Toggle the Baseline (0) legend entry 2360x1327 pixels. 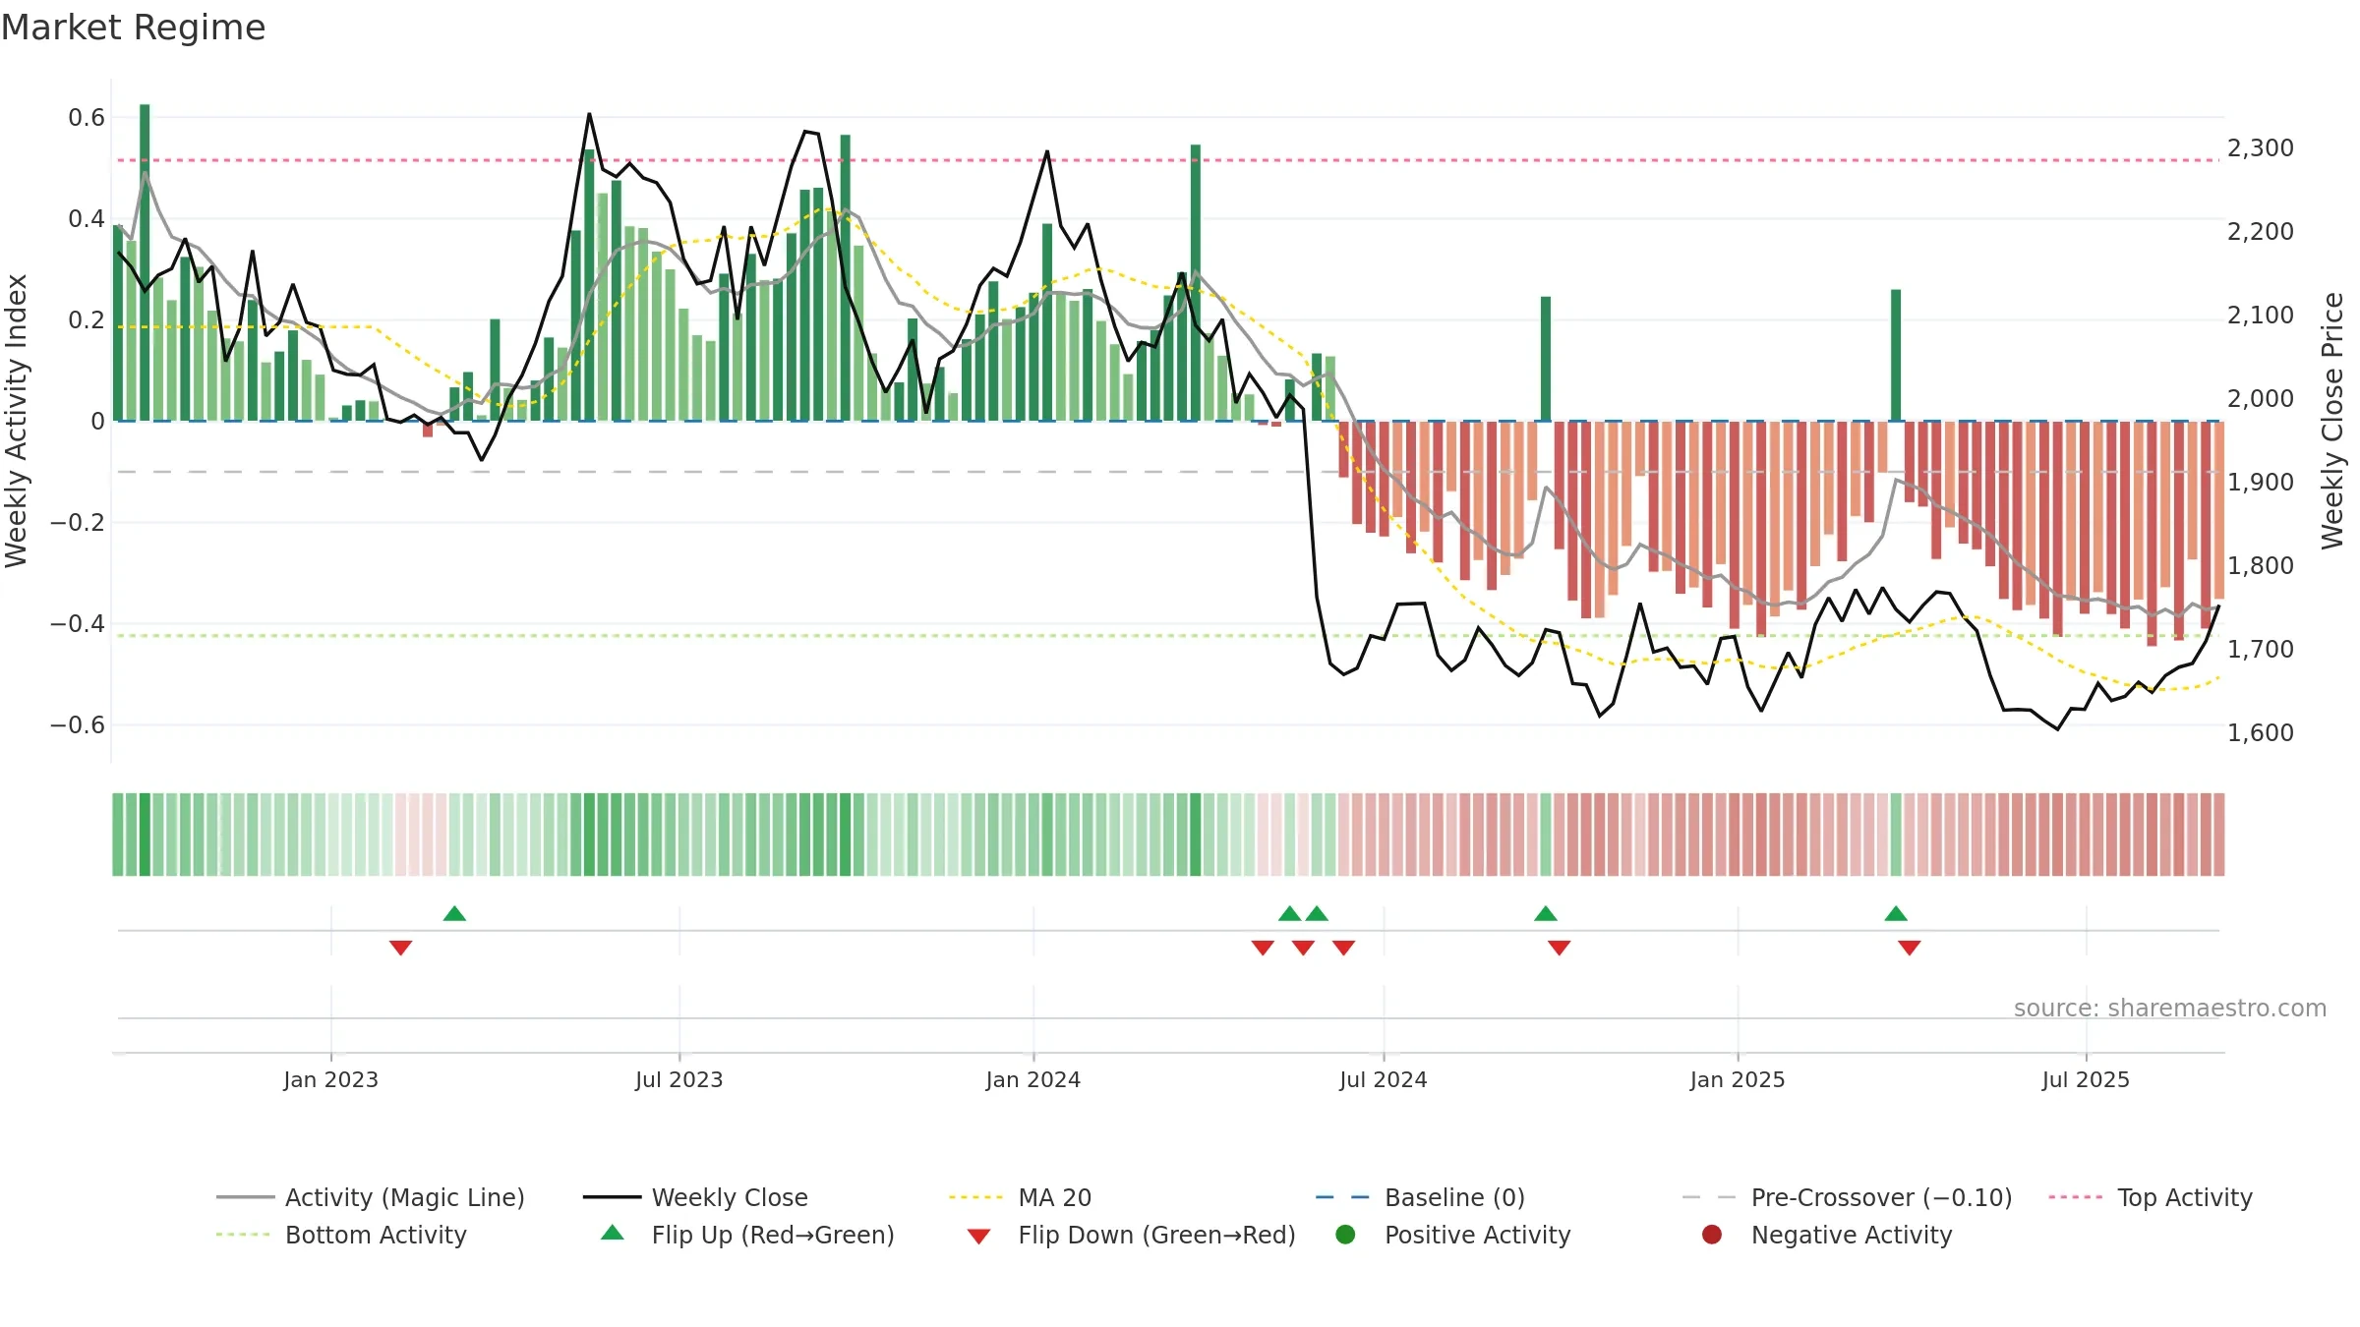click(x=1420, y=1197)
